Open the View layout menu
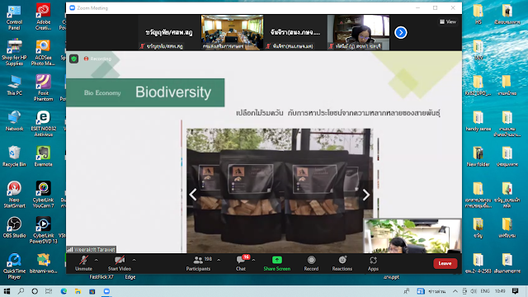The width and height of the screenshot is (528, 297). (447, 21)
